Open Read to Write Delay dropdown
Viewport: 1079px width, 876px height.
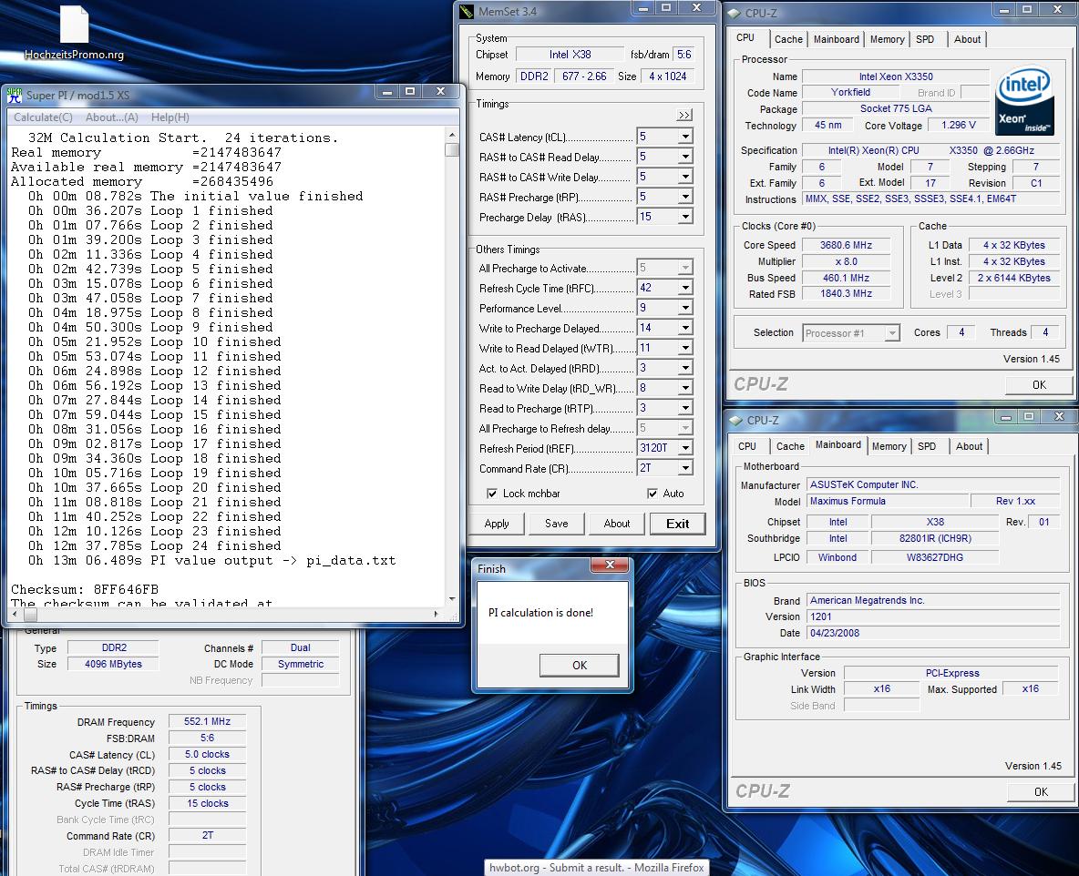coord(685,388)
